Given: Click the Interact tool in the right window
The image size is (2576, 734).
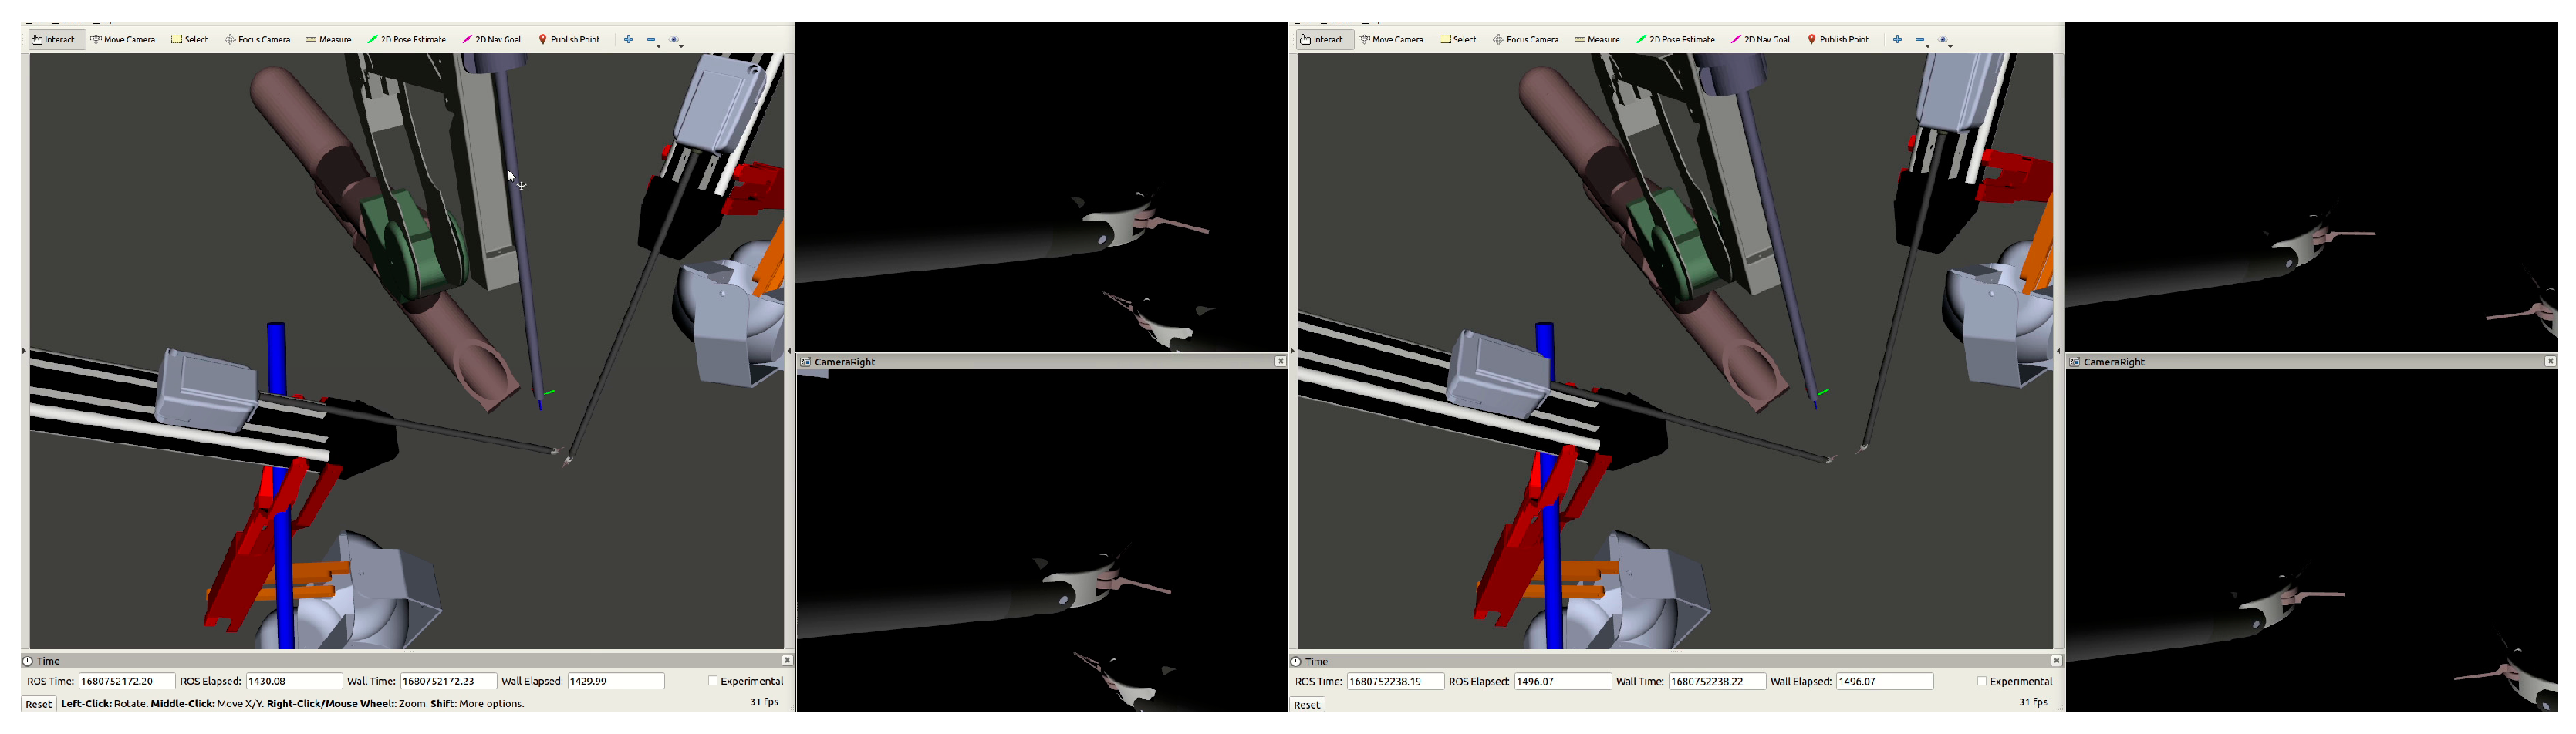Looking at the screenshot, I should 1323,40.
